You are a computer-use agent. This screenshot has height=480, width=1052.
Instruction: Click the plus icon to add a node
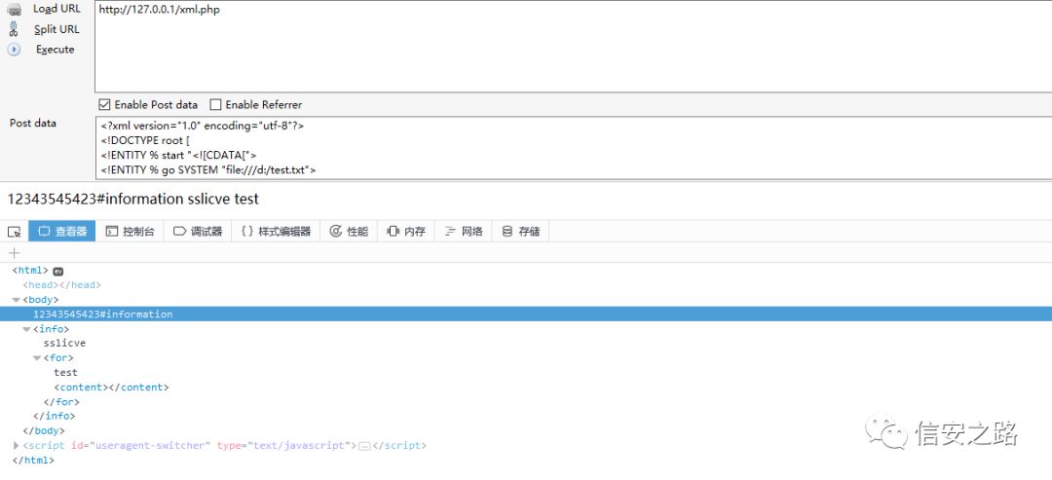[14, 253]
